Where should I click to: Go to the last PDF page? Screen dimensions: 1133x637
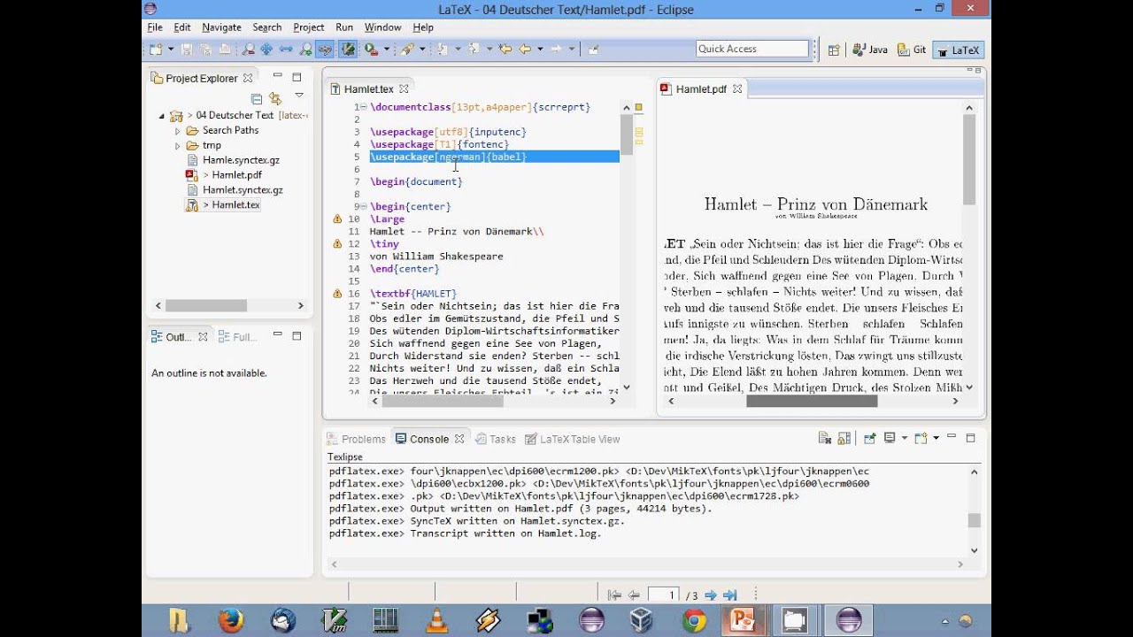[730, 595]
